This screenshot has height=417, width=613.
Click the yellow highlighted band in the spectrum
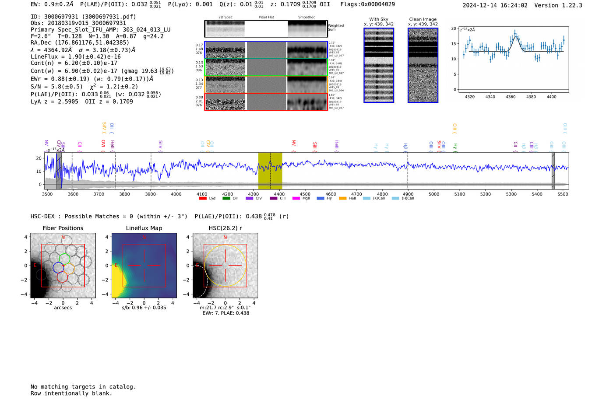(270, 171)
